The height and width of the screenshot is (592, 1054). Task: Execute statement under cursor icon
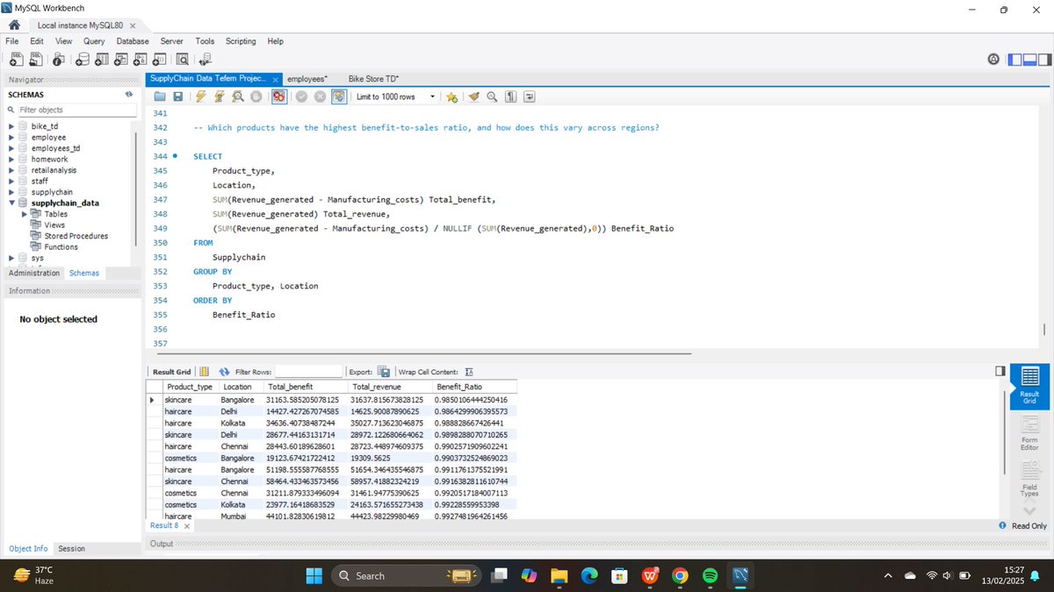pyautogui.click(x=219, y=96)
